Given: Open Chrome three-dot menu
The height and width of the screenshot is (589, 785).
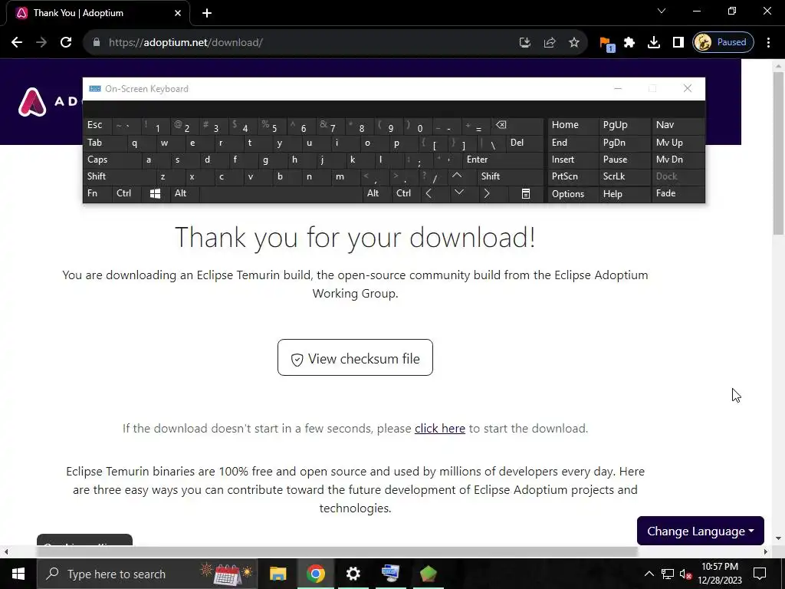Looking at the screenshot, I should pos(768,42).
